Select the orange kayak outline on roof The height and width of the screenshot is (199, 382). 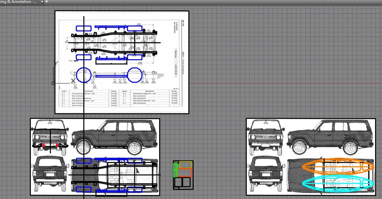pyautogui.click(x=338, y=167)
